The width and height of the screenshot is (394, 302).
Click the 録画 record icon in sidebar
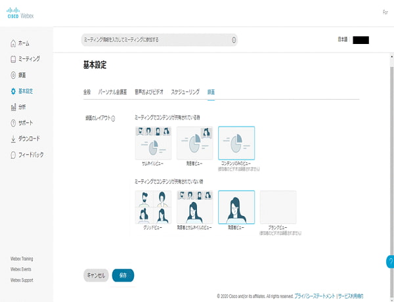13,75
